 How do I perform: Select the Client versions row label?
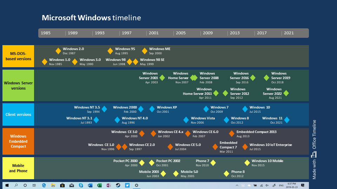tap(18, 114)
